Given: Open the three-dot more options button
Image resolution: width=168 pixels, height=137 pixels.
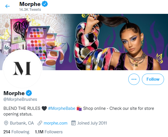Looking at the screenshot, I should click(x=134, y=79).
